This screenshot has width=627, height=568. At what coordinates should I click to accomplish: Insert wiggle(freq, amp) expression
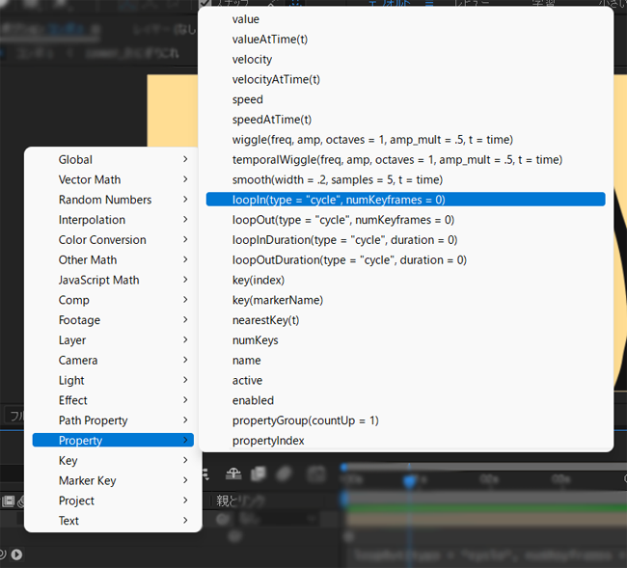(x=372, y=140)
